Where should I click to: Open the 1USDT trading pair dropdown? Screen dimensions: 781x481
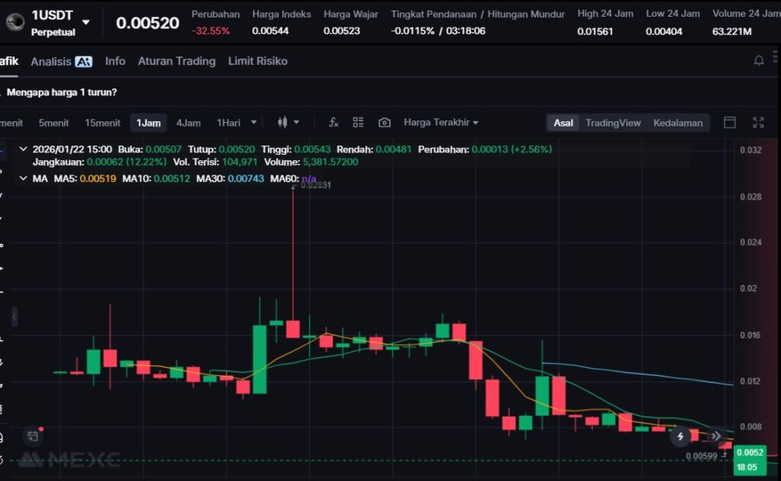point(85,23)
